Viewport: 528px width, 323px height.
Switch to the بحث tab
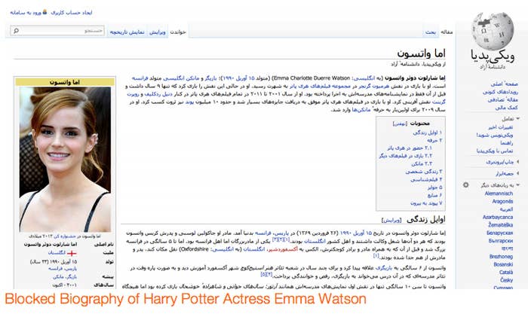(x=431, y=32)
